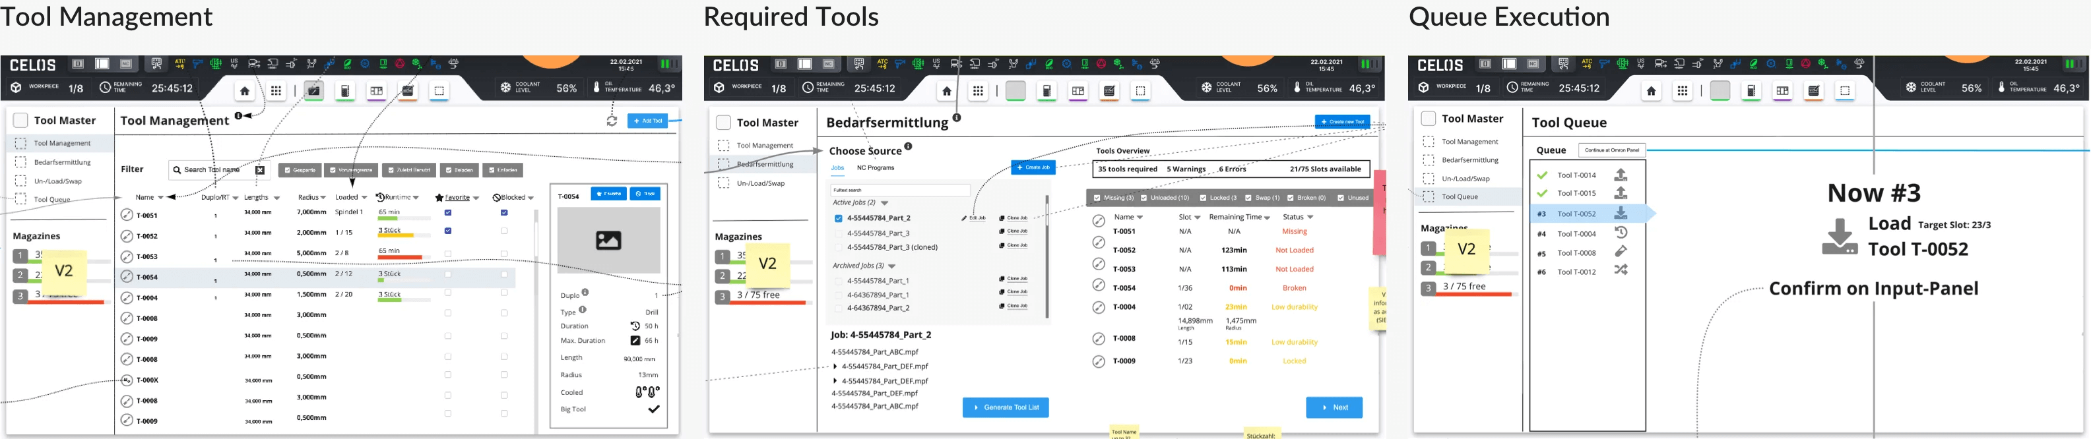Click Home icon in Tool Management screen

point(244,91)
